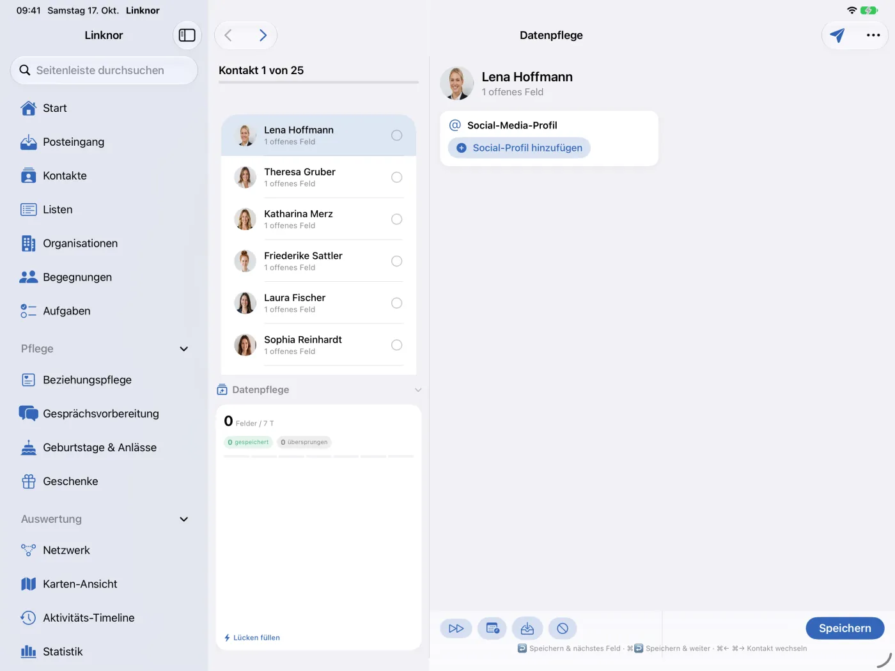Click the inbox tray download icon
The height and width of the screenshot is (671, 895).
(x=527, y=629)
